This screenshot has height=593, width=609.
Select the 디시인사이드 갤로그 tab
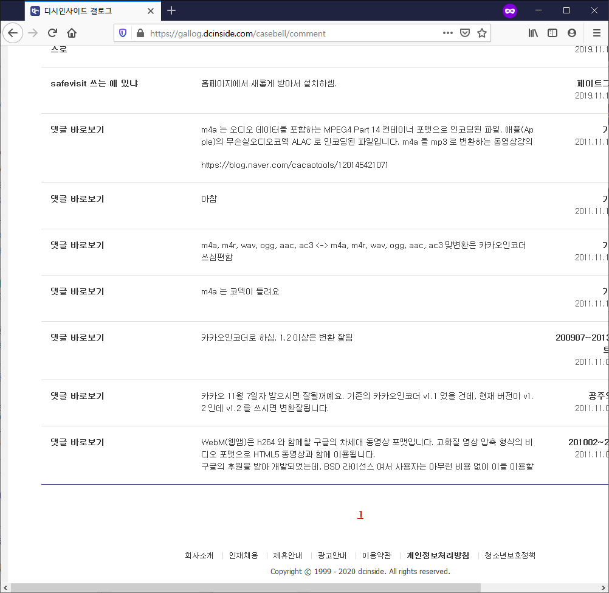tap(93, 11)
